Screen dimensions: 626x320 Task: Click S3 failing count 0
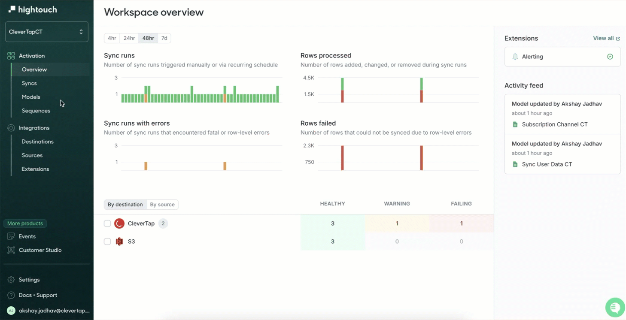coord(462,242)
